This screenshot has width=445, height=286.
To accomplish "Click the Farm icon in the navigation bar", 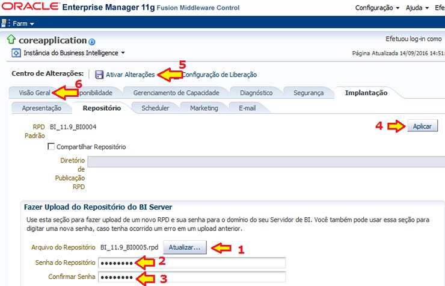I will 5,23.
